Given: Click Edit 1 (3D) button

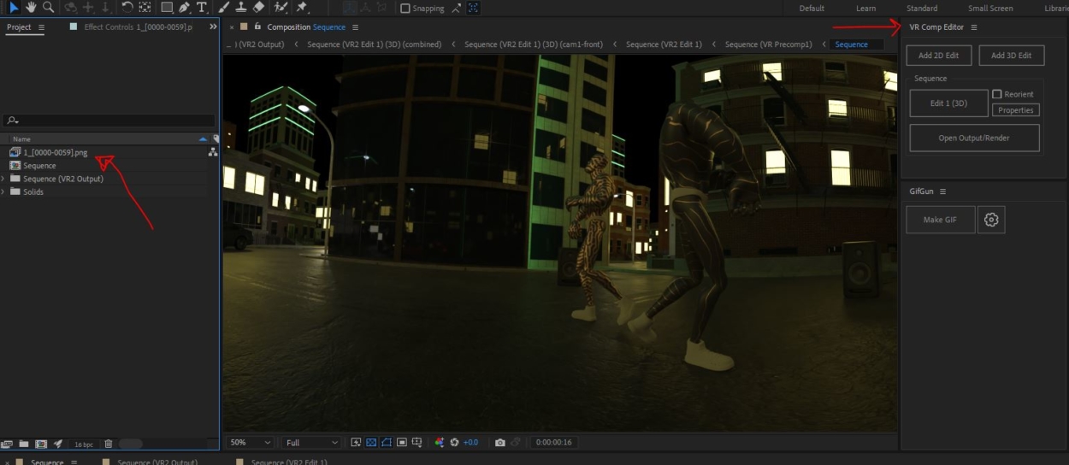Looking at the screenshot, I should click(x=948, y=103).
